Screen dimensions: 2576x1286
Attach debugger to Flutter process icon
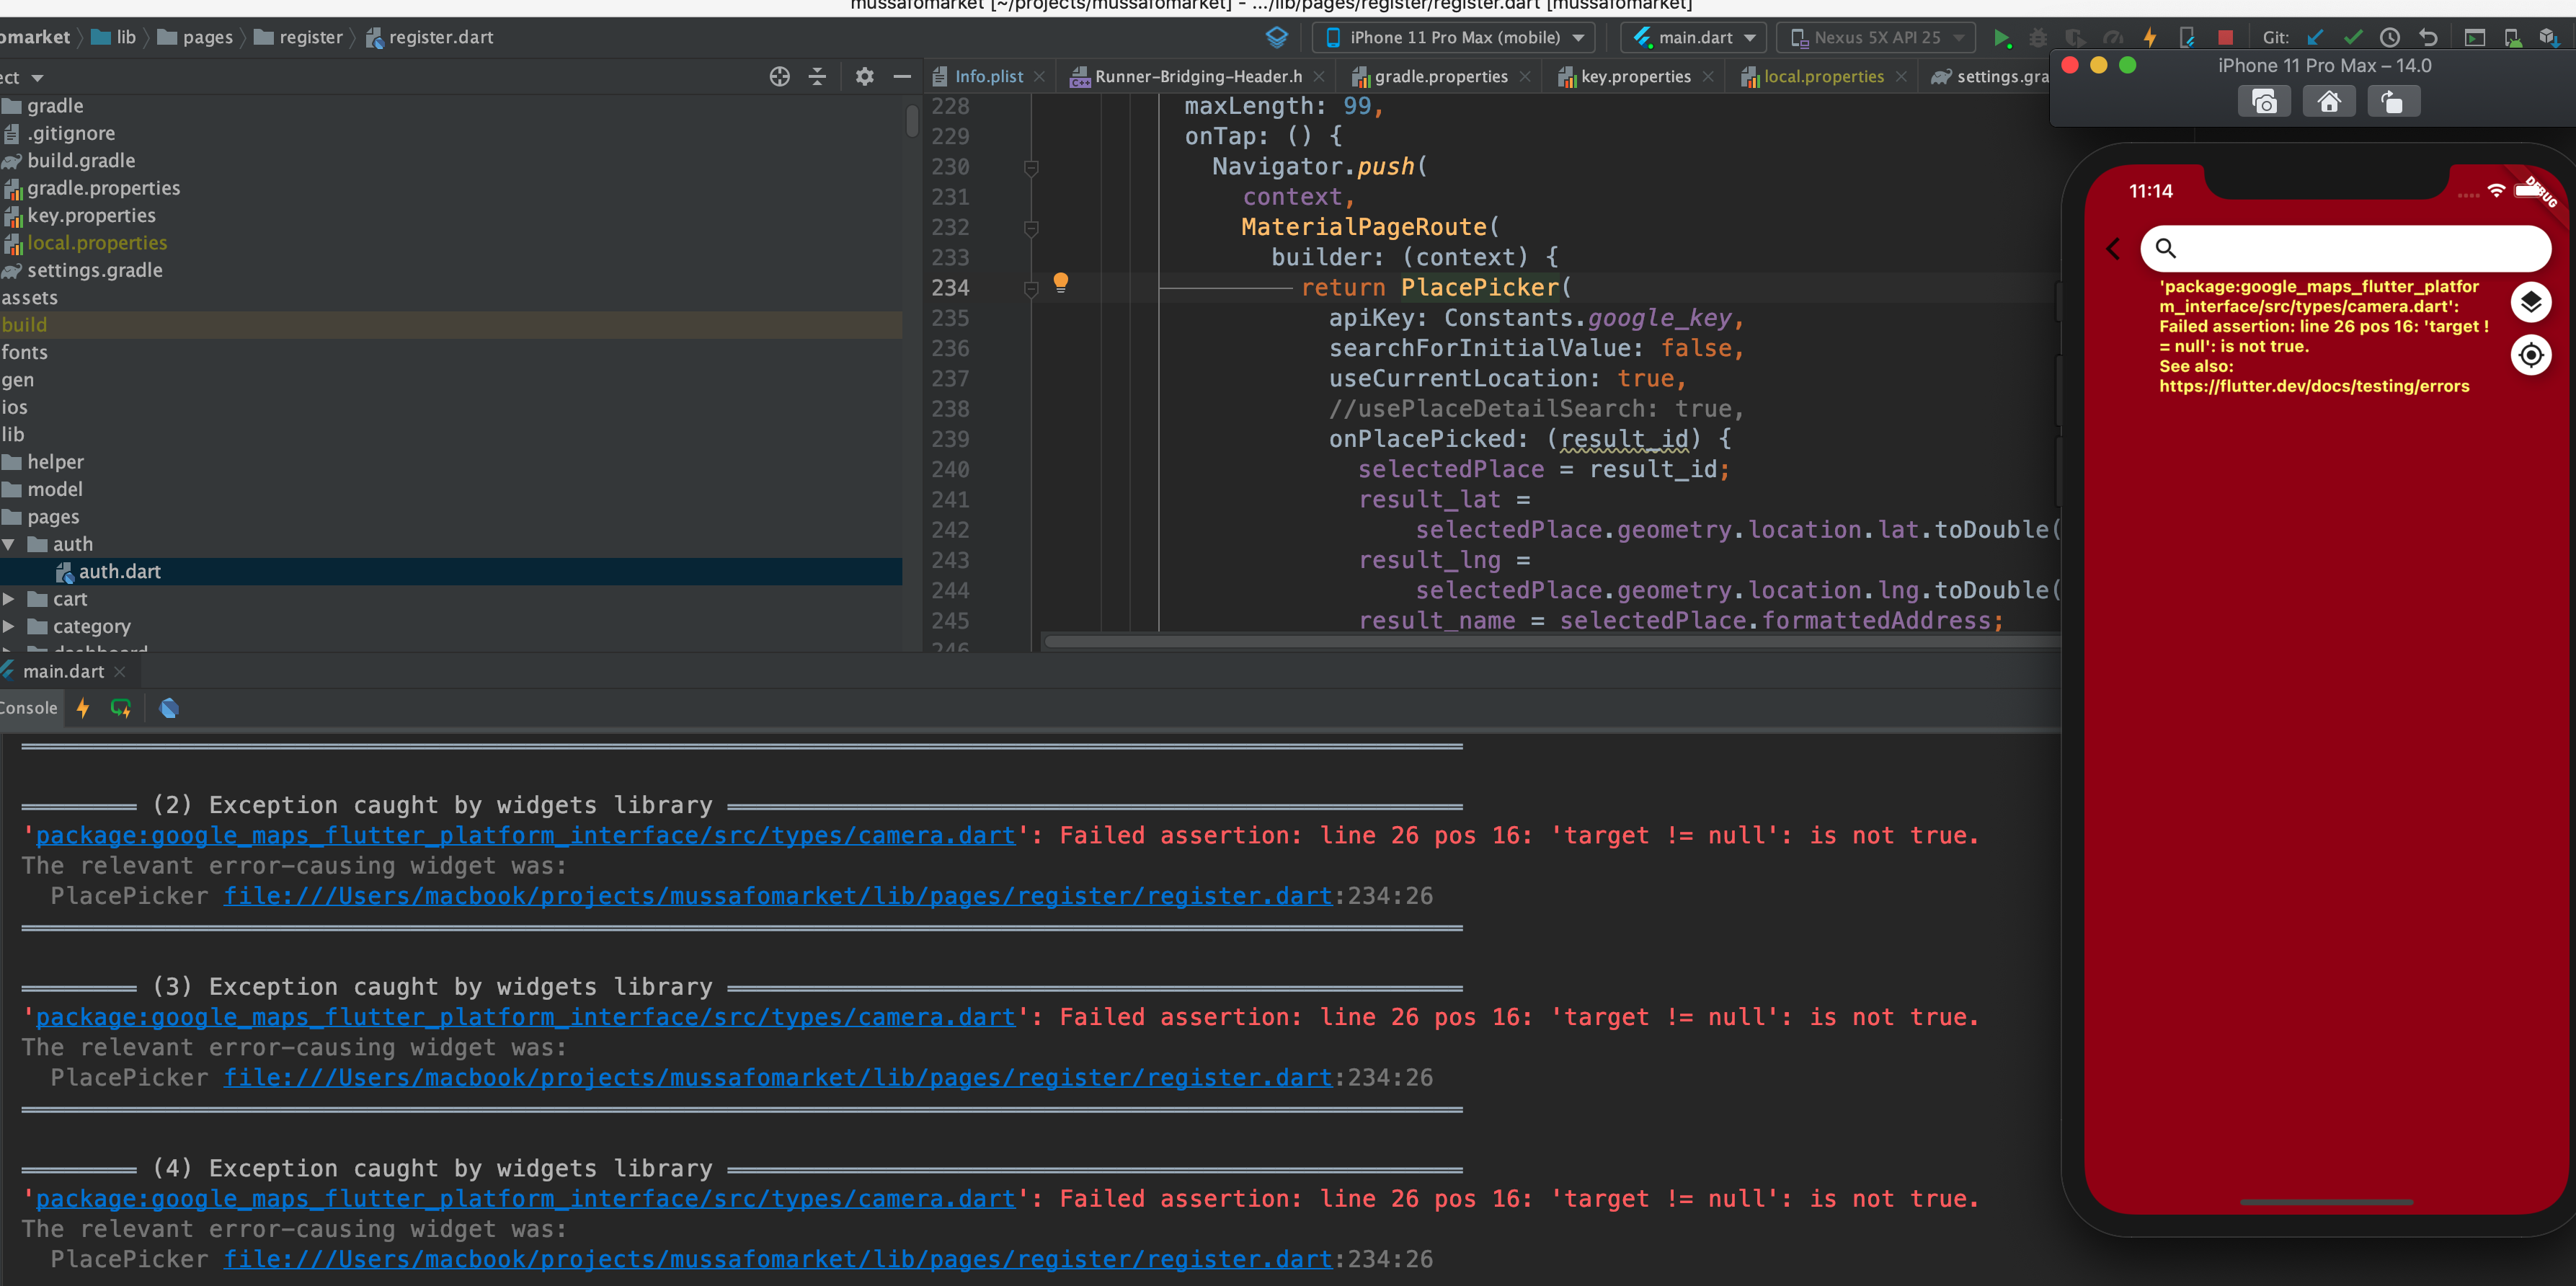pos(2187,38)
